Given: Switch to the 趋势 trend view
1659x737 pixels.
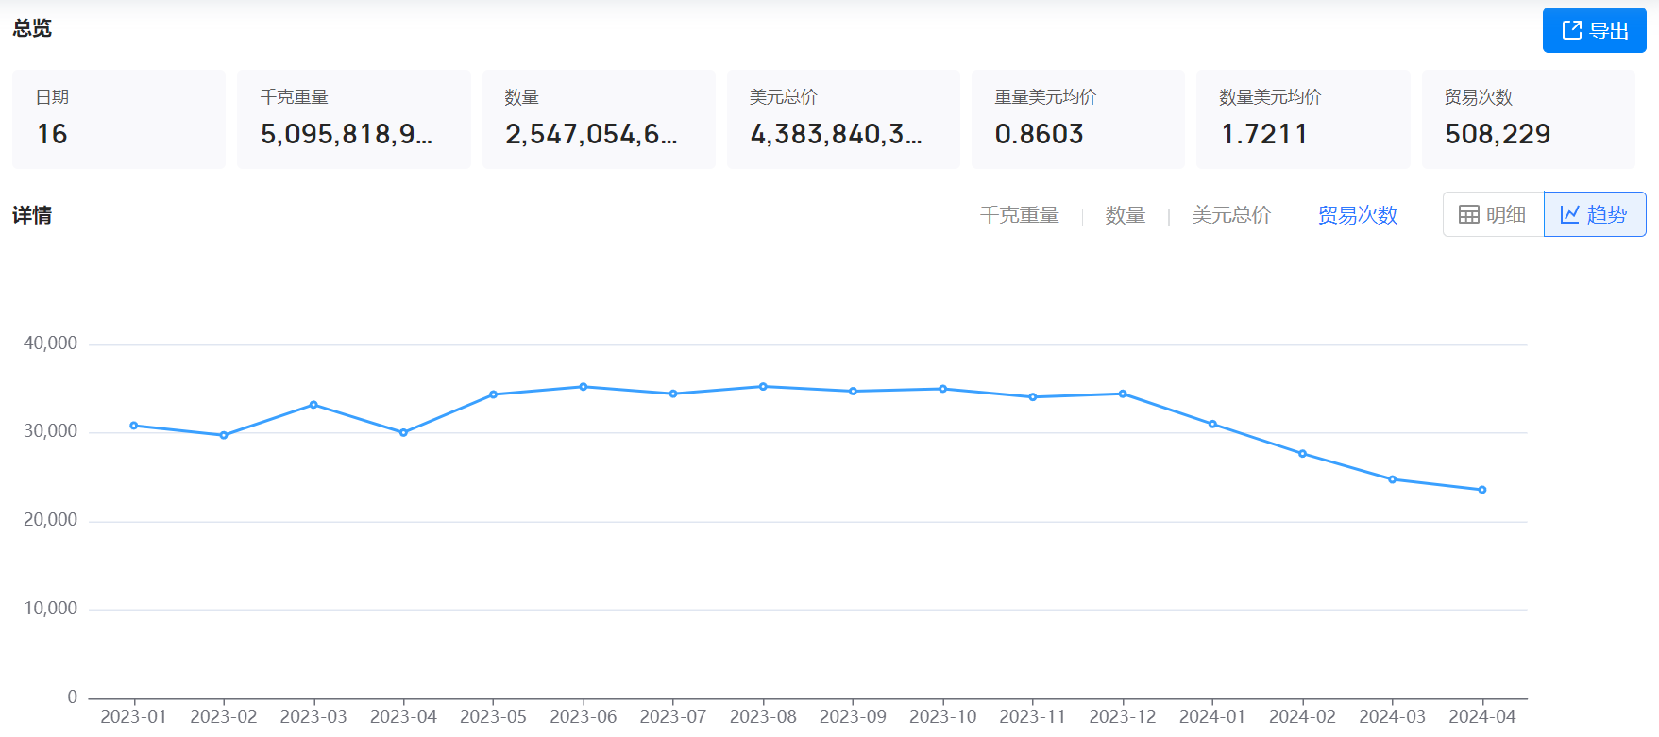Looking at the screenshot, I should (1595, 215).
